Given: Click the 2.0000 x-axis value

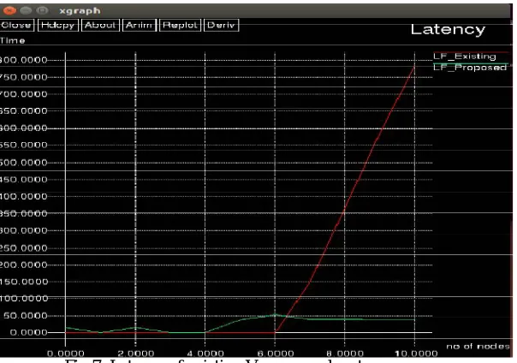Looking at the screenshot, I should click(x=136, y=354).
